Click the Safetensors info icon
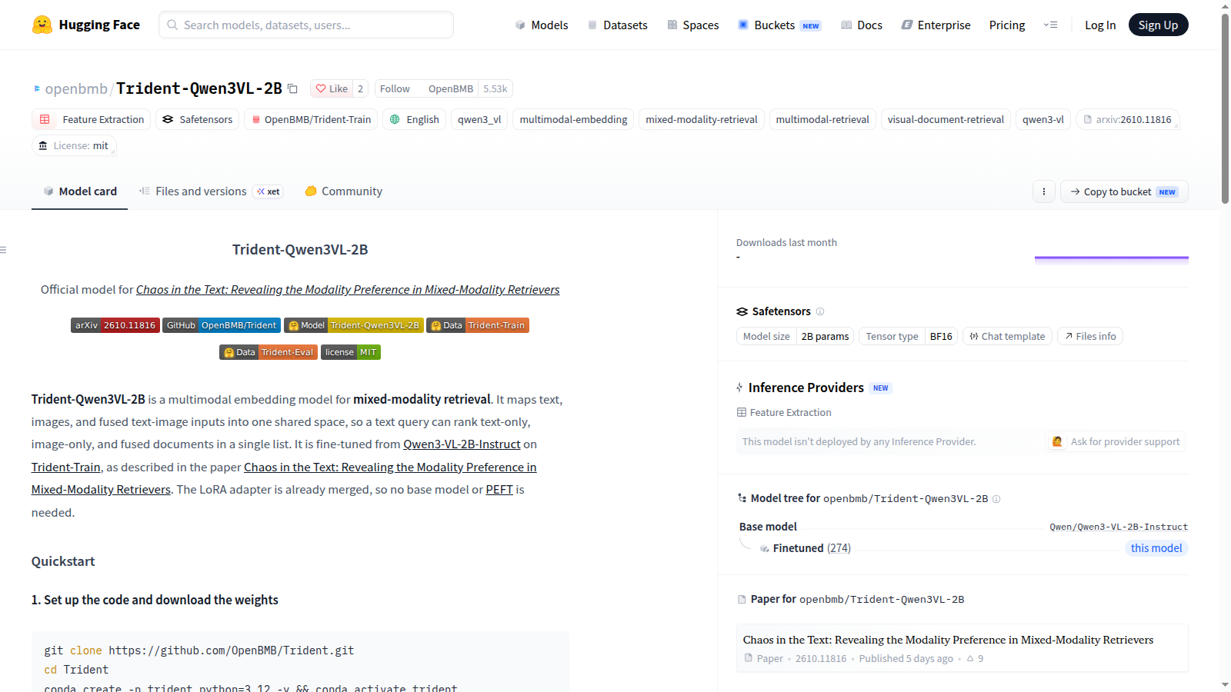 click(x=820, y=311)
